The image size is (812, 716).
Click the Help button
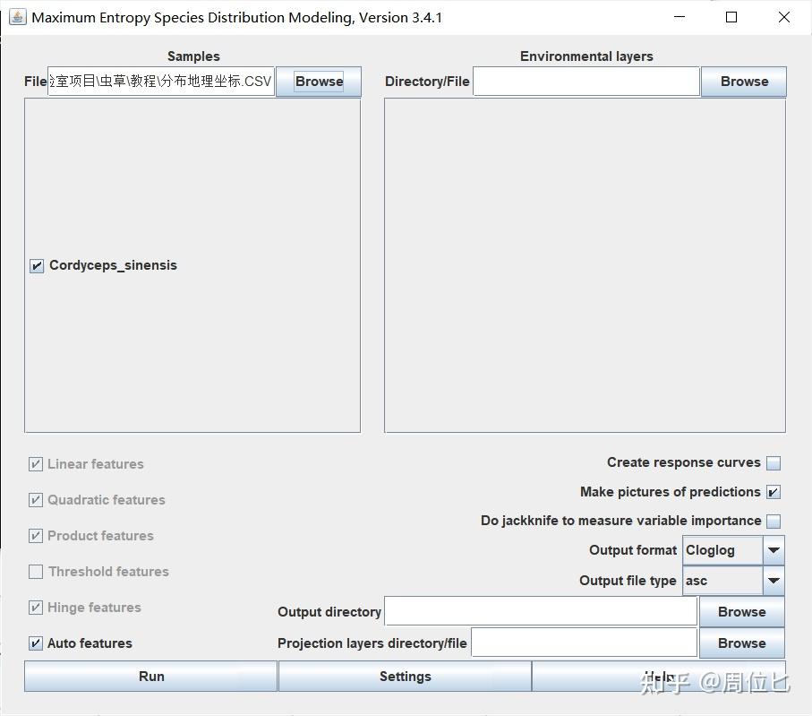tap(659, 676)
